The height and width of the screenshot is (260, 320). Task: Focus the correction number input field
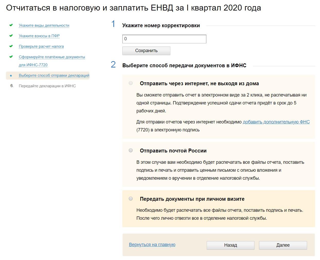click(164, 39)
